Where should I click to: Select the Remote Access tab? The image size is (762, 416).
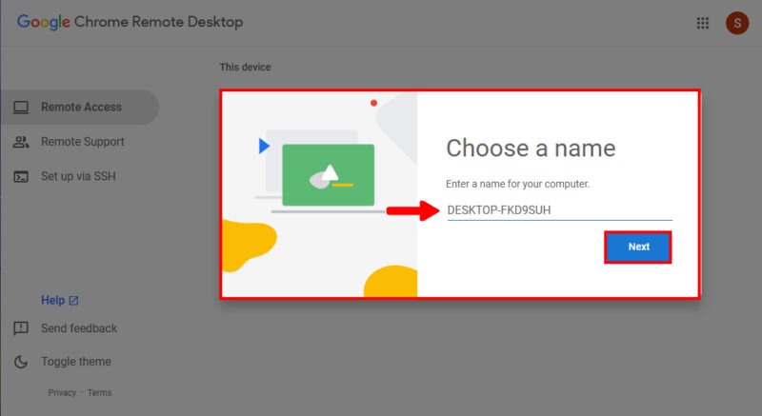tap(80, 107)
